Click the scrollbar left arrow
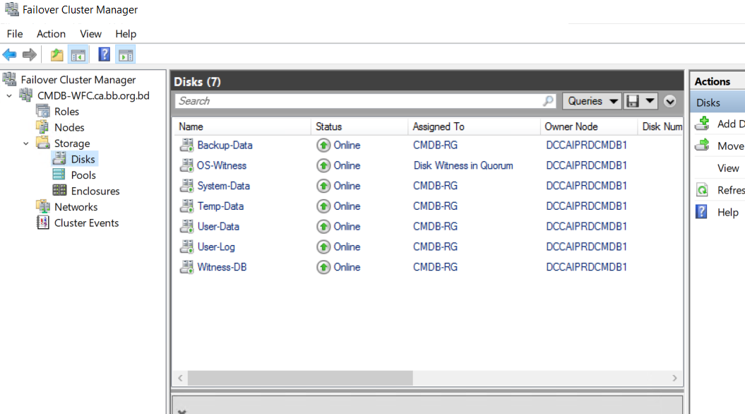The height and width of the screenshot is (414, 745). (180, 378)
